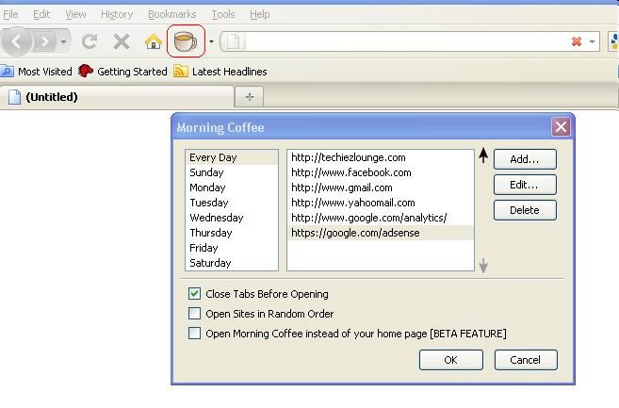This screenshot has width=619, height=408.
Task: Move selected site down with down arrow
Action: coord(483,266)
